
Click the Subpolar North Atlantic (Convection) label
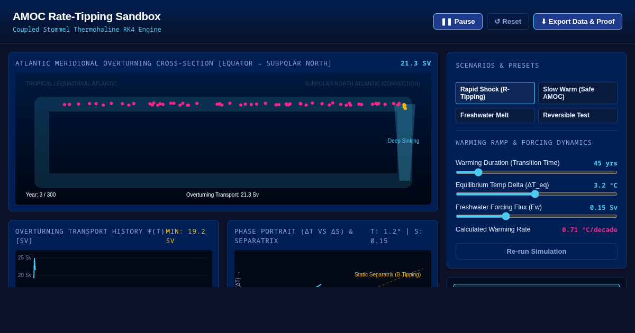click(x=362, y=84)
